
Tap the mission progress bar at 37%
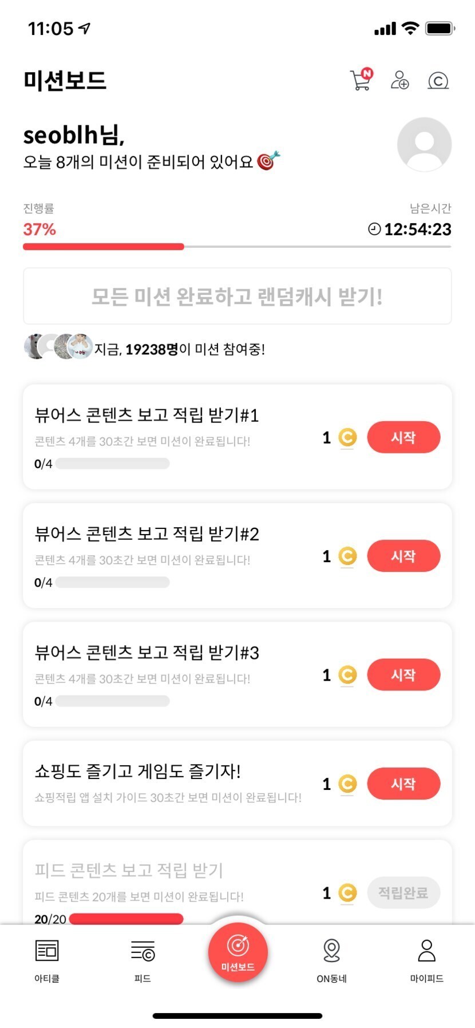pos(237,247)
